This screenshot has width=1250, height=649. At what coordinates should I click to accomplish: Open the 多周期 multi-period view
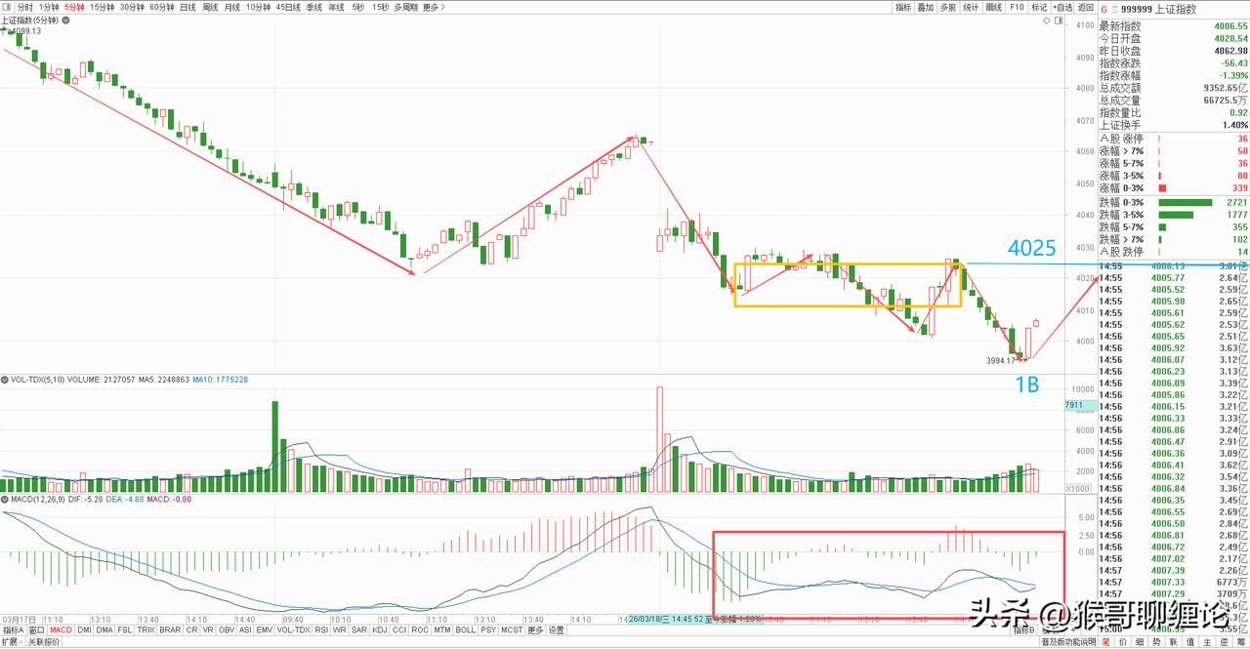406,7
